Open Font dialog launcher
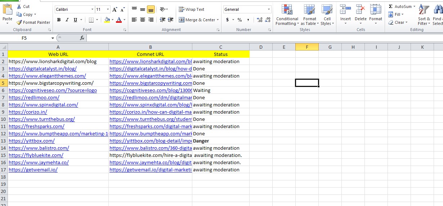 coord(125,30)
